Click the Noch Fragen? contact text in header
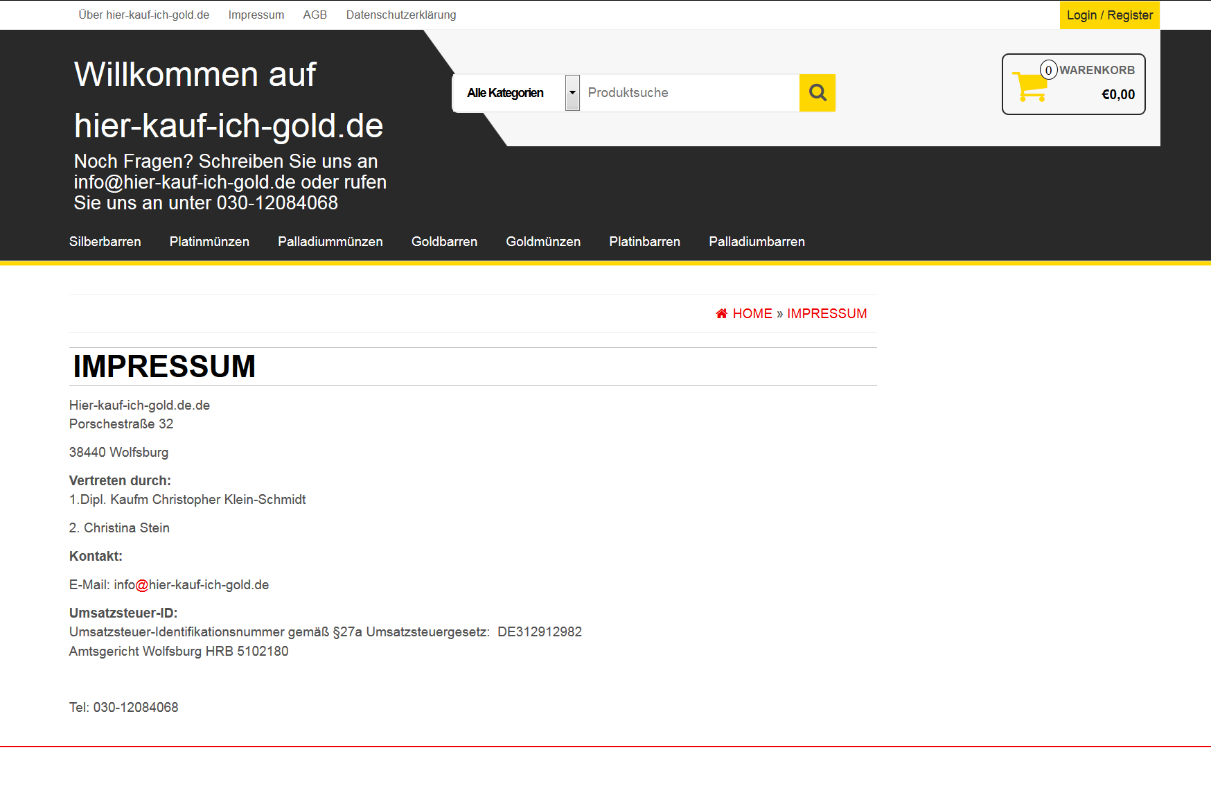 click(230, 182)
